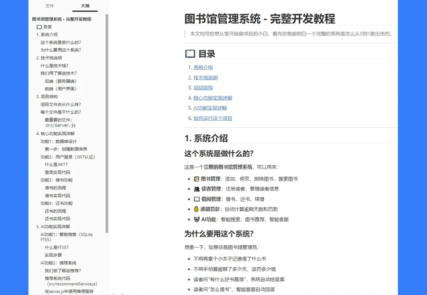This screenshot has width=427, height=295.
Task: Select outline item 第一步:创建数据库表
Action: [x=66, y=149]
